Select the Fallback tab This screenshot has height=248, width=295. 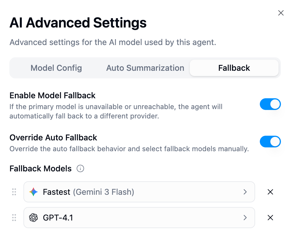[x=234, y=68]
